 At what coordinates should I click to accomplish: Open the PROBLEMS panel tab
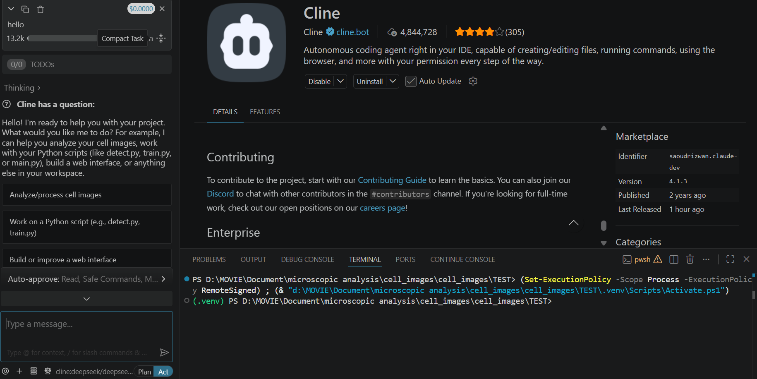(209, 259)
